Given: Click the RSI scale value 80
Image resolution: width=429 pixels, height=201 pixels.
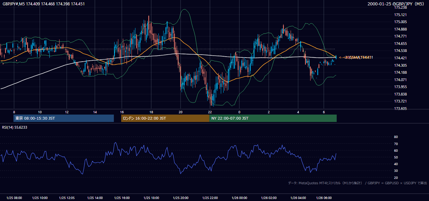Looking at the screenshot, I should pos(396,137).
